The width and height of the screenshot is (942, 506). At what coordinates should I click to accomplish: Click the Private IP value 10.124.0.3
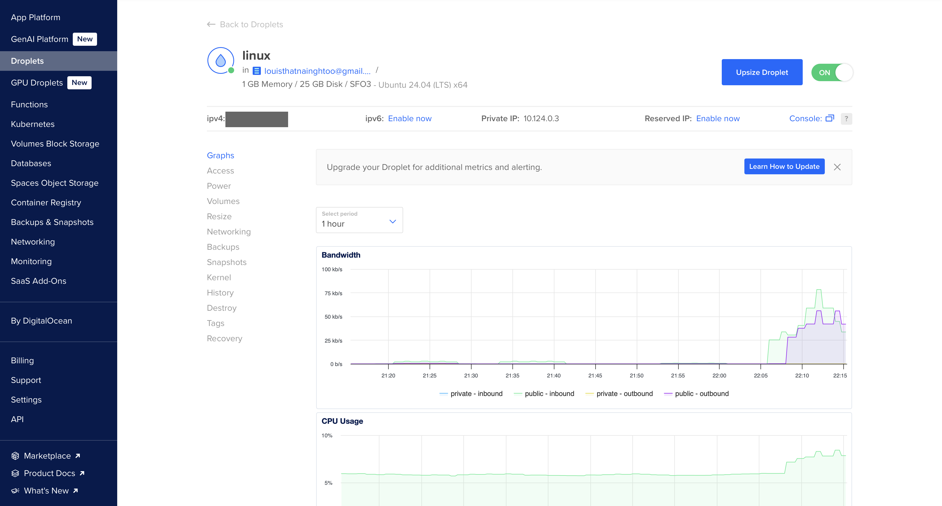pos(541,118)
